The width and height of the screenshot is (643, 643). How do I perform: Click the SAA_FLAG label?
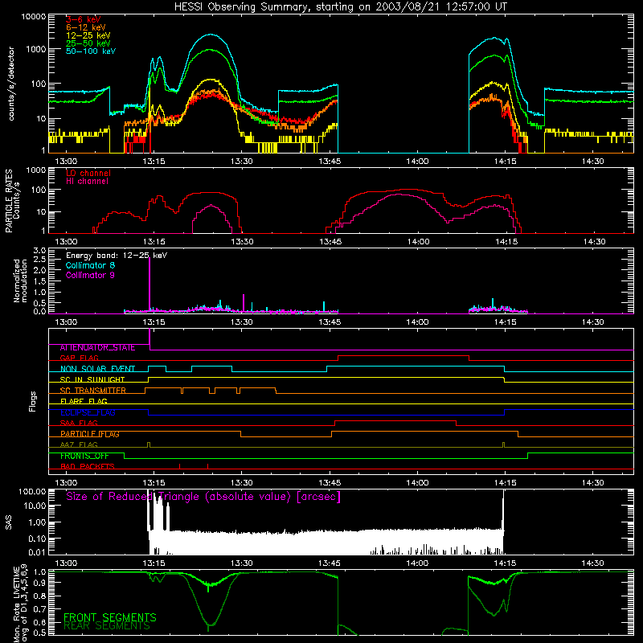(79, 423)
